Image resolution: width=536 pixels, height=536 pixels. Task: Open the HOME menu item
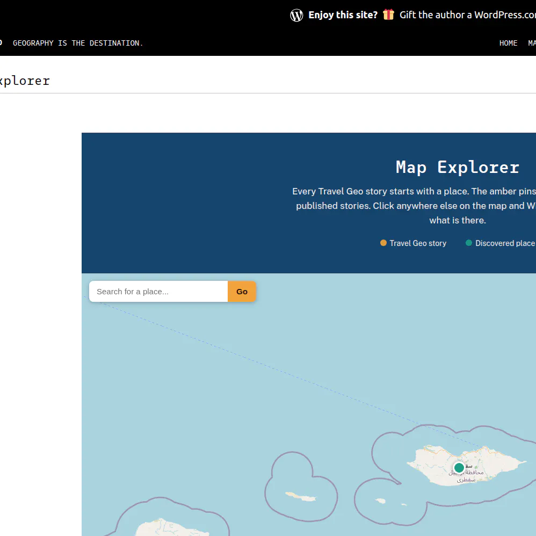pyautogui.click(x=508, y=43)
